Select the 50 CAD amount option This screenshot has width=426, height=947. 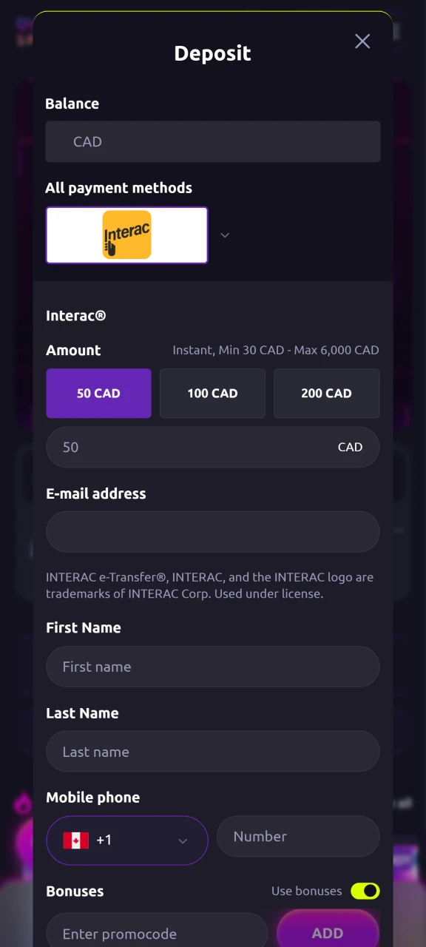(x=98, y=393)
